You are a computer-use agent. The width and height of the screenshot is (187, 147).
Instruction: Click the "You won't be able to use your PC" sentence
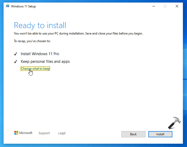coord(78,34)
